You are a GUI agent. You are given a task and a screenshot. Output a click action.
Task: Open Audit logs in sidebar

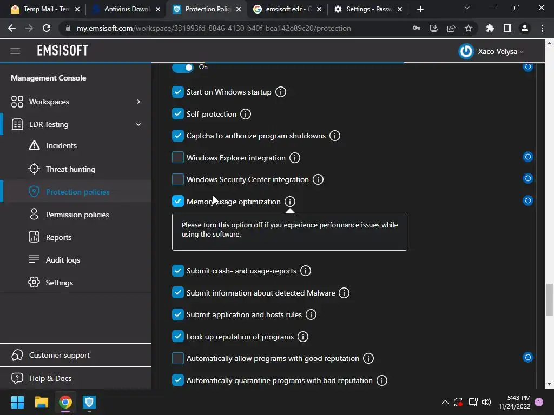[x=63, y=260]
